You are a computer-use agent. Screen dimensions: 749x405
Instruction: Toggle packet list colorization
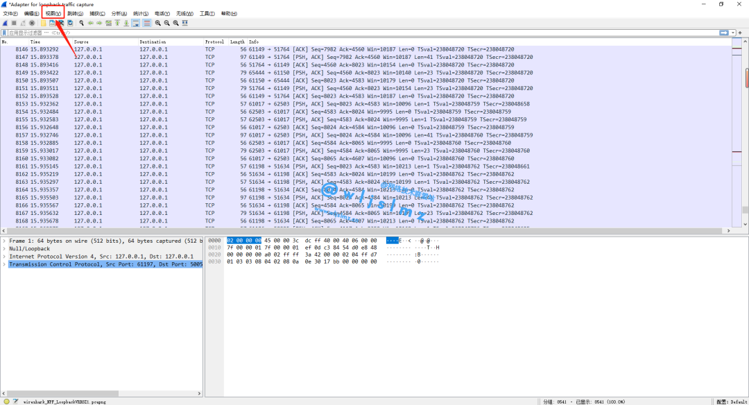[x=147, y=23]
